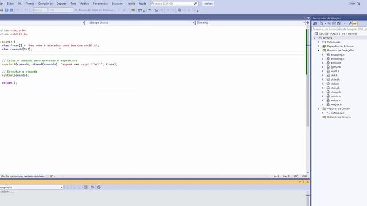Viewport: 367px width, 206px height.
Task: Click the editor vertical scrollbar
Action: click(308, 99)
